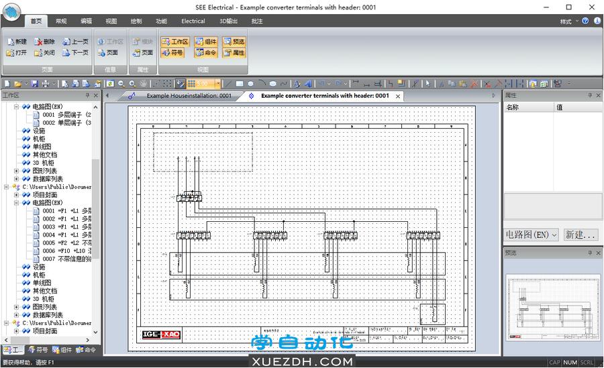The width and height of the screenshot is (604, 368).
Task: Select the draw line tool
Action: point(228,84)
